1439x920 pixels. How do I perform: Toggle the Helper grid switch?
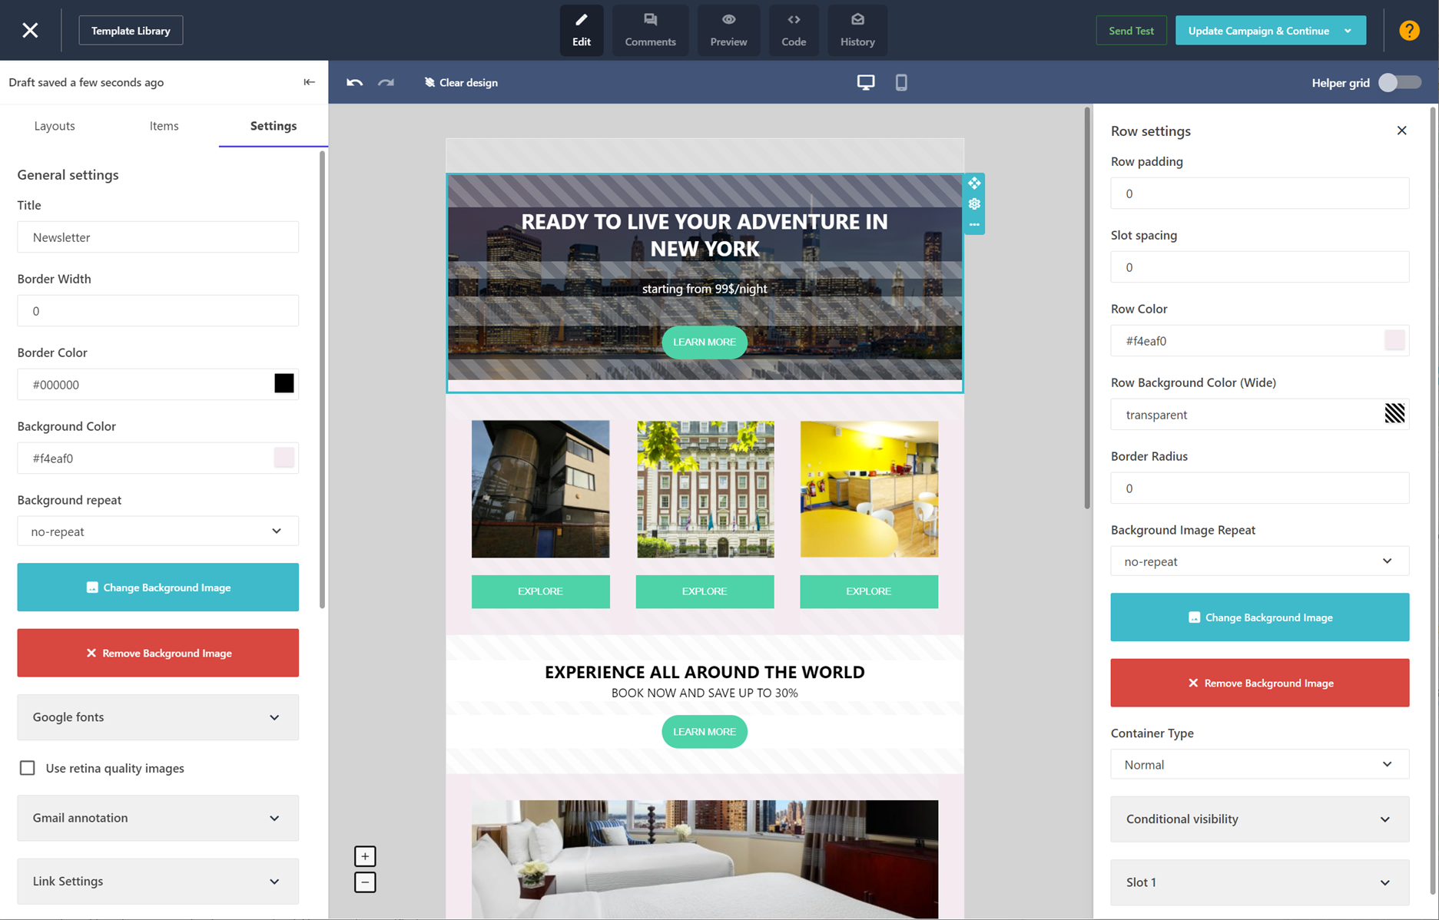(x=1399, y=82)
